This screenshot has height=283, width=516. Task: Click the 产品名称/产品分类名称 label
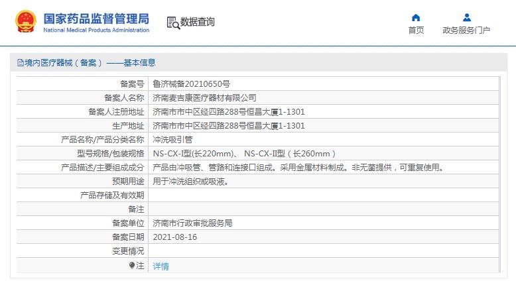(103, 140)
